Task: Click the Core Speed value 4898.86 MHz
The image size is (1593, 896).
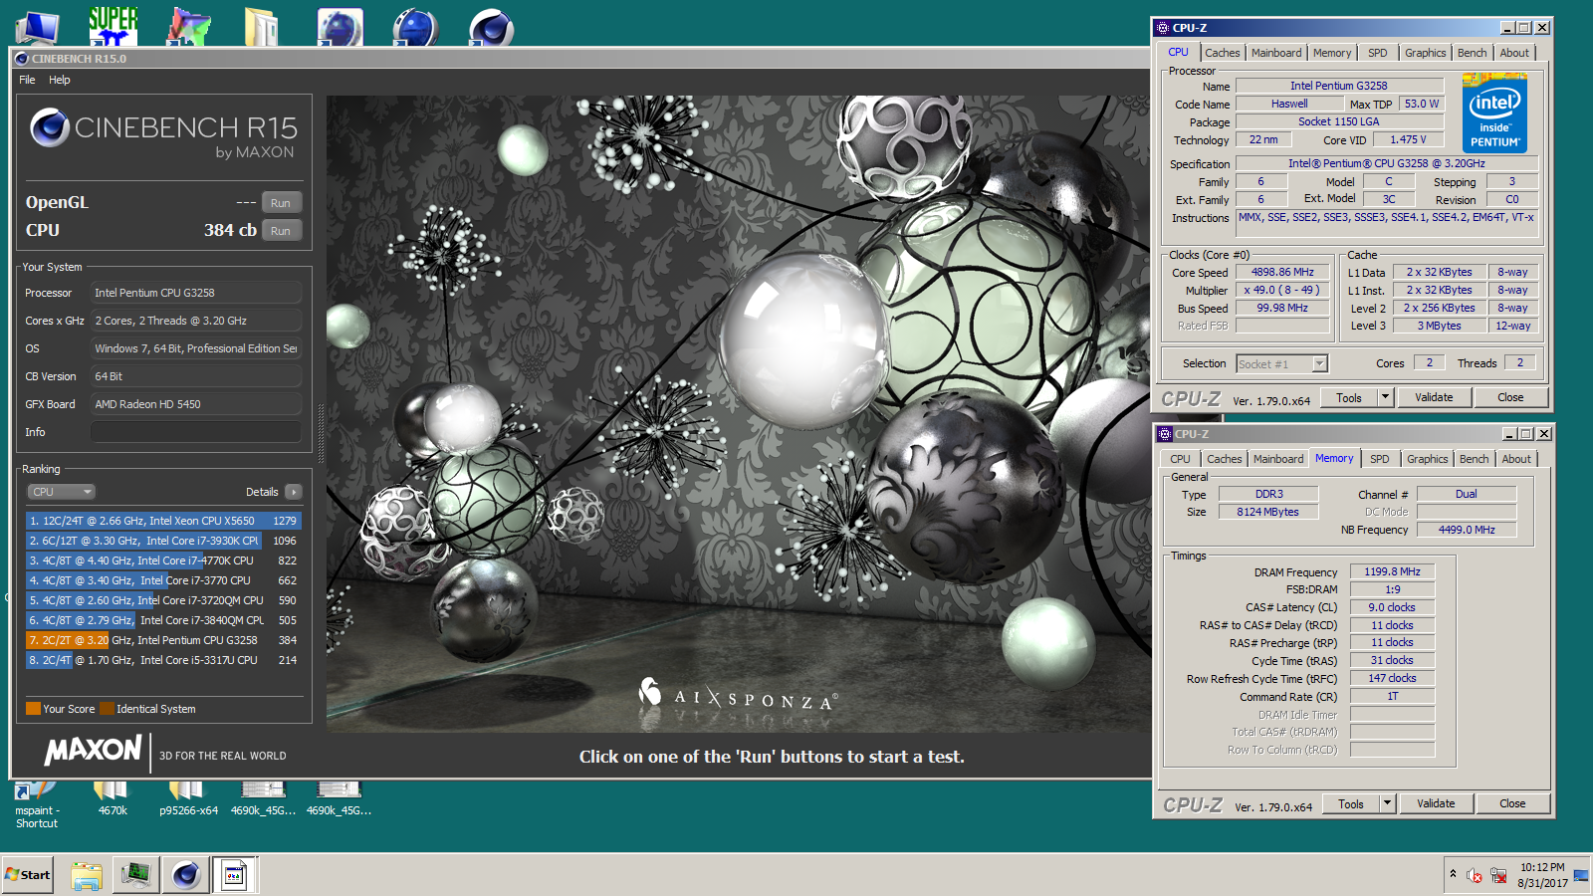Action: [x=1282, y=272]
